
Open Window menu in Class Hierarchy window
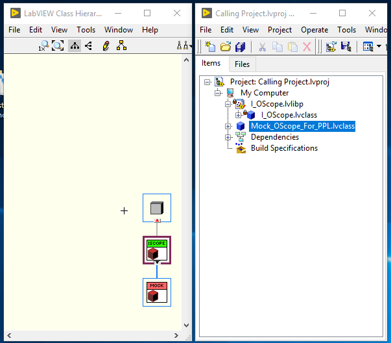tap(119, 30)
